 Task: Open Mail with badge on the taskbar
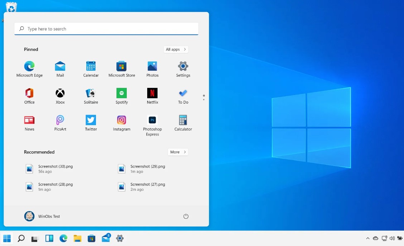pos(106,238)
